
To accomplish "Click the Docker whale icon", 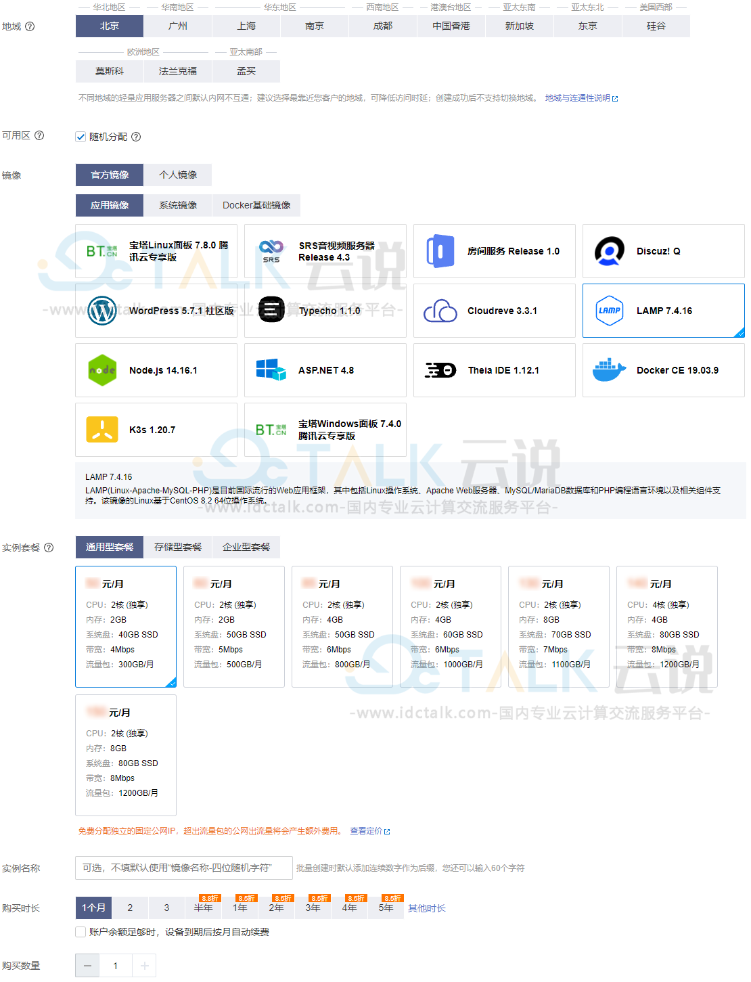I will coord(610,370).
